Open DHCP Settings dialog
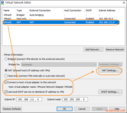This screenshot has width=127, height=113. (x=110, y=92)
